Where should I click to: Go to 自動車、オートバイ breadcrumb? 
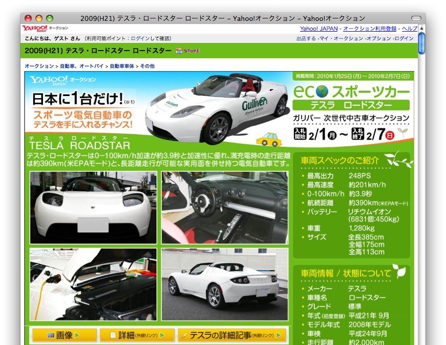[x=81, y=66]
